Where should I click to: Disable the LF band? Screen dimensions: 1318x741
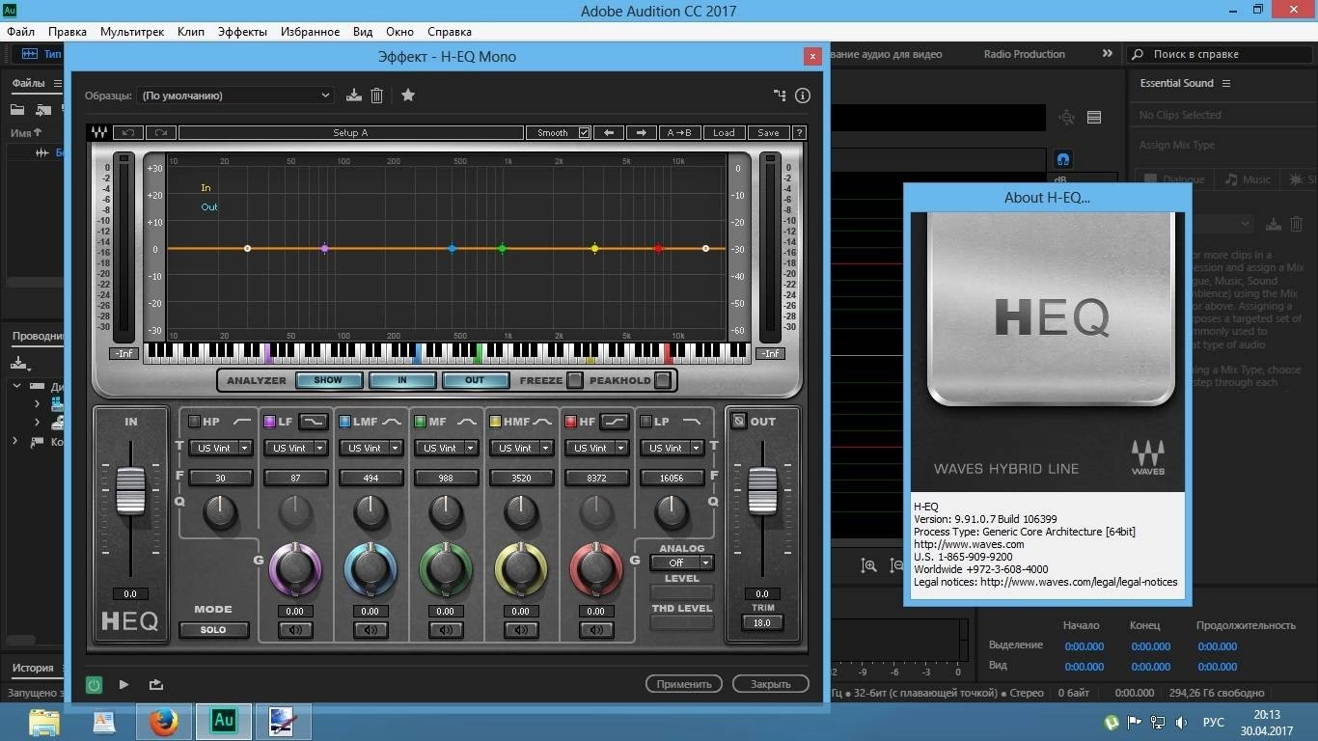click(269, 422)
